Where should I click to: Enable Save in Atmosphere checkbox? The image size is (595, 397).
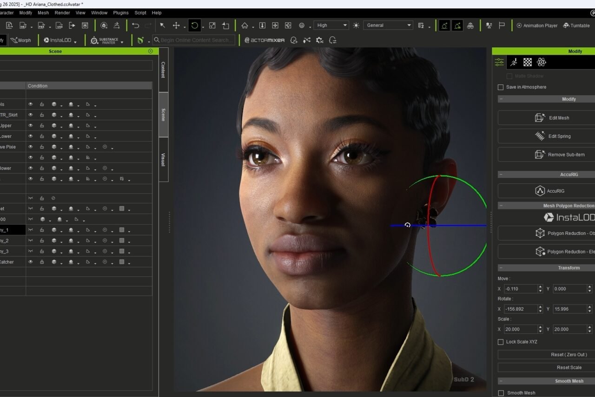(501, 87)
